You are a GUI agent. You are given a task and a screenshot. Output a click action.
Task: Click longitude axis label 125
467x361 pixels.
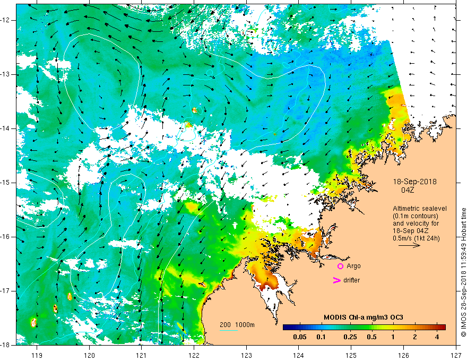coord(351,356)
